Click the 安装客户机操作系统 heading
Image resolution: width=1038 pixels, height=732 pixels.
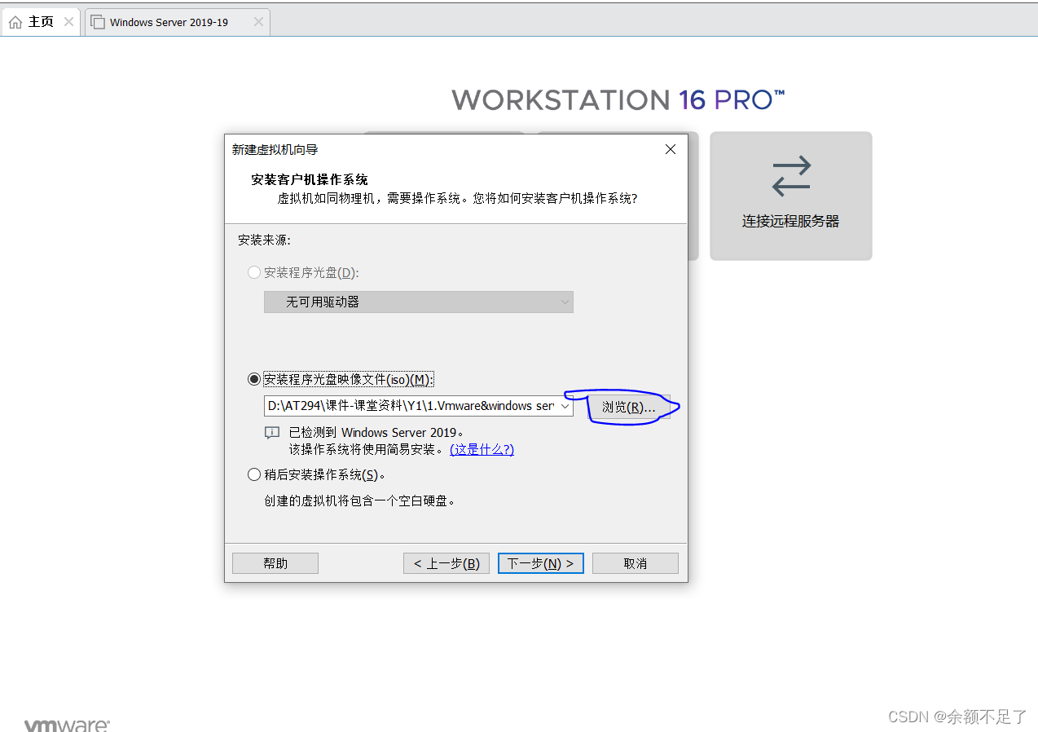(x=310, y=179)
